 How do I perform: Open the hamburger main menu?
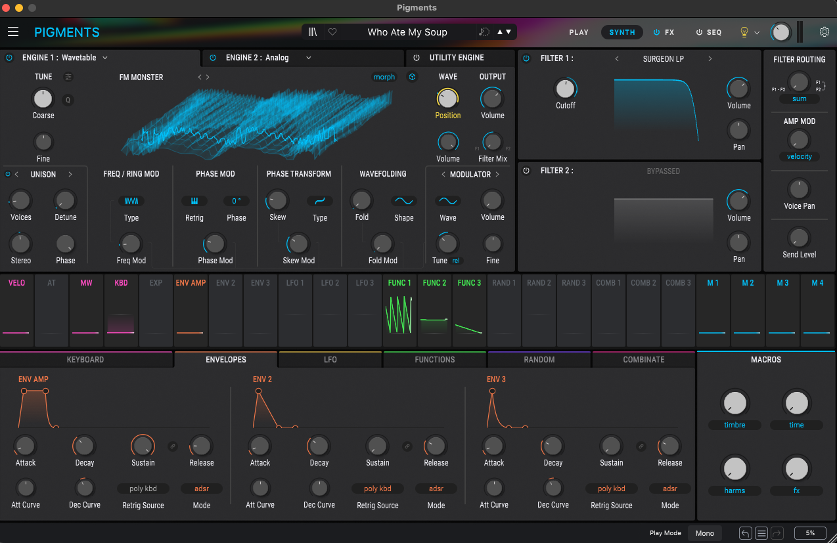[x=13, y=32]
